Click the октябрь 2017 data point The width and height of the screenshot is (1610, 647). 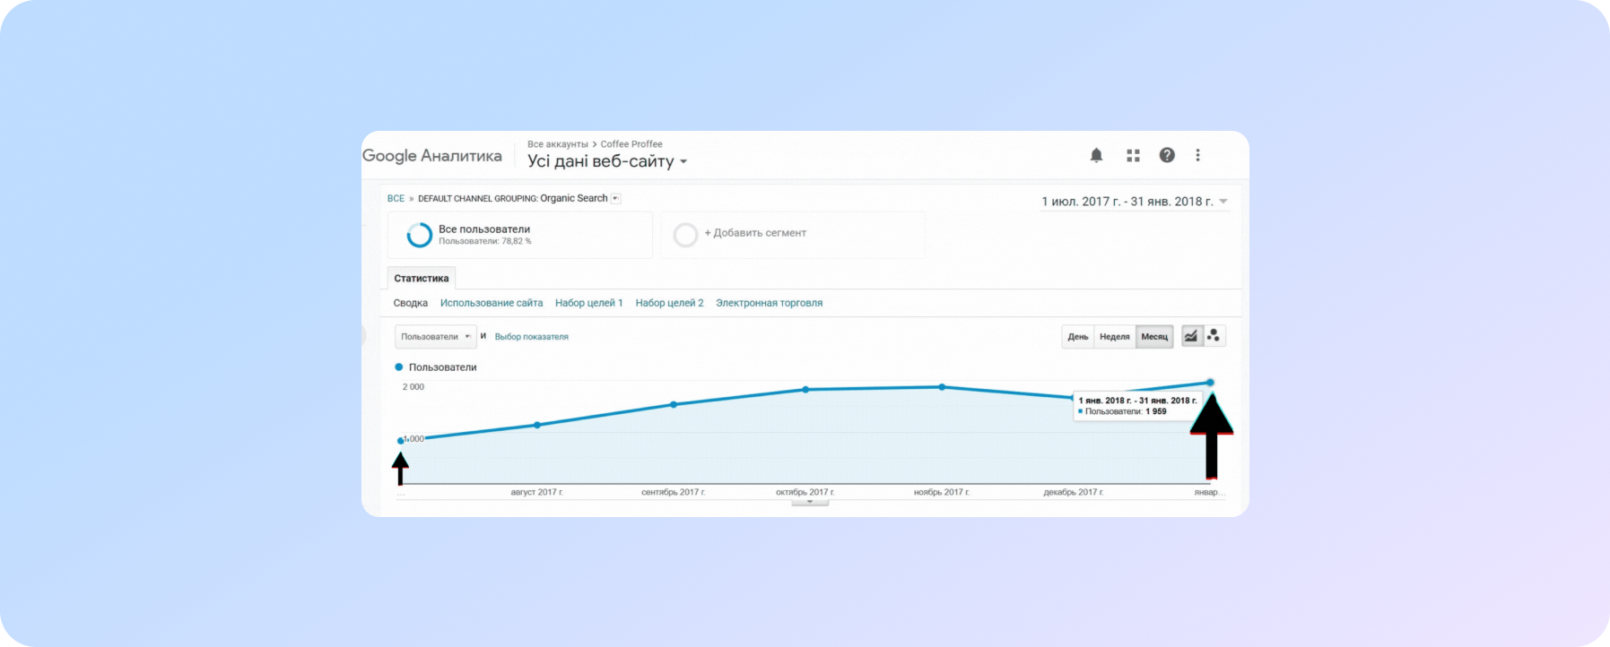805,390
